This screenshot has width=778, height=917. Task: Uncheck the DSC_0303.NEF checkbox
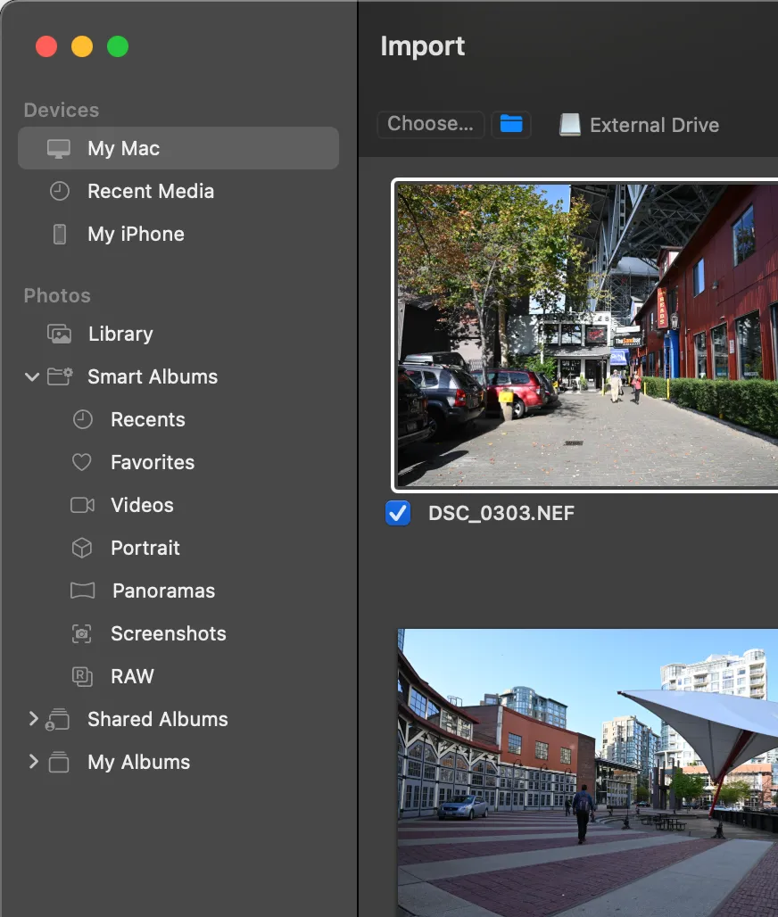point(398,513)
